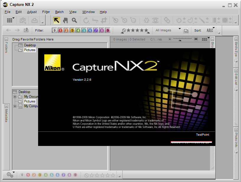Click the Black Control Point eyedropper

coord(115,20)
